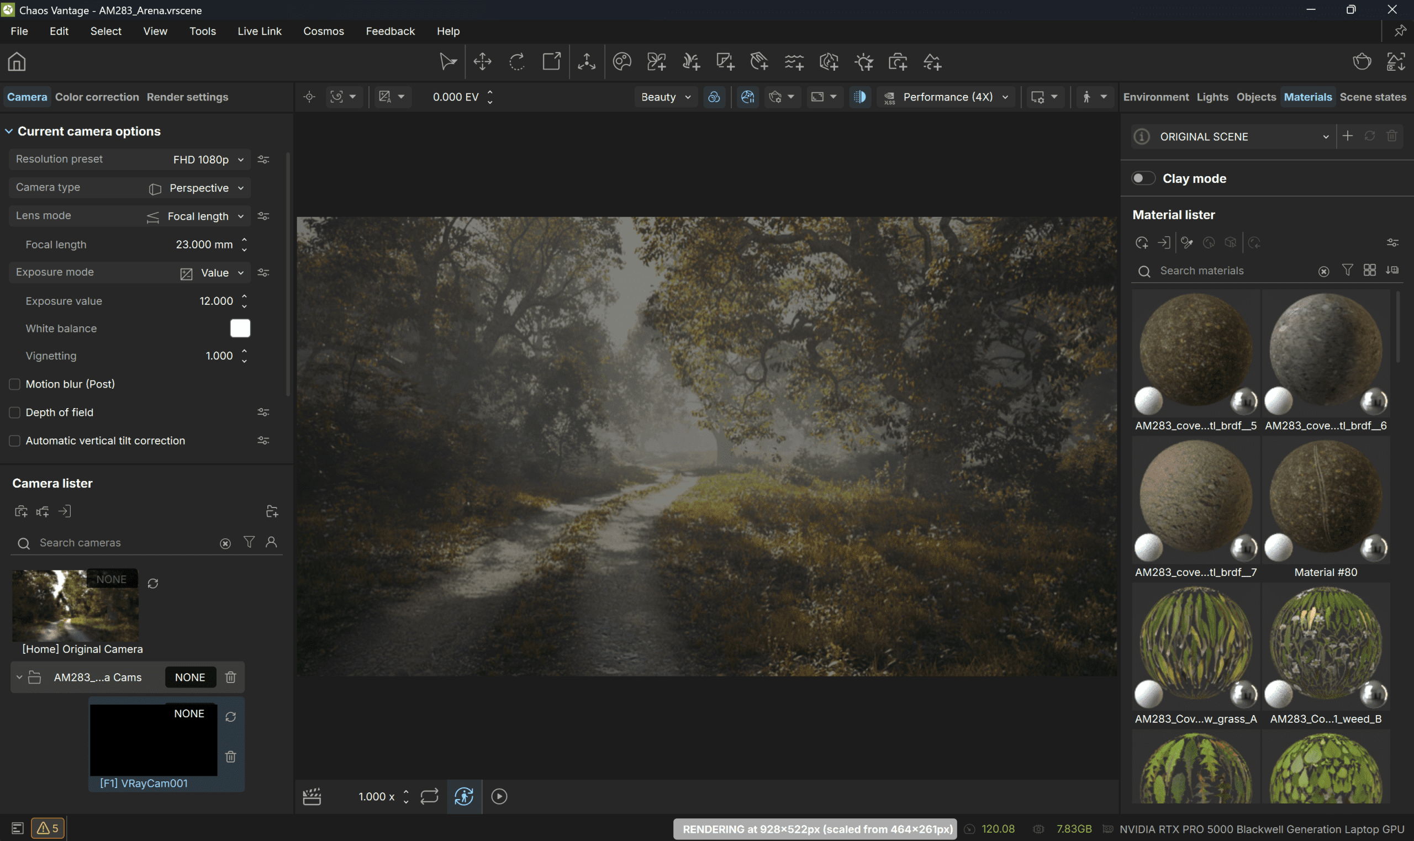
Task: Check Motion blur (Post)
Action: [x=14, y=384]
